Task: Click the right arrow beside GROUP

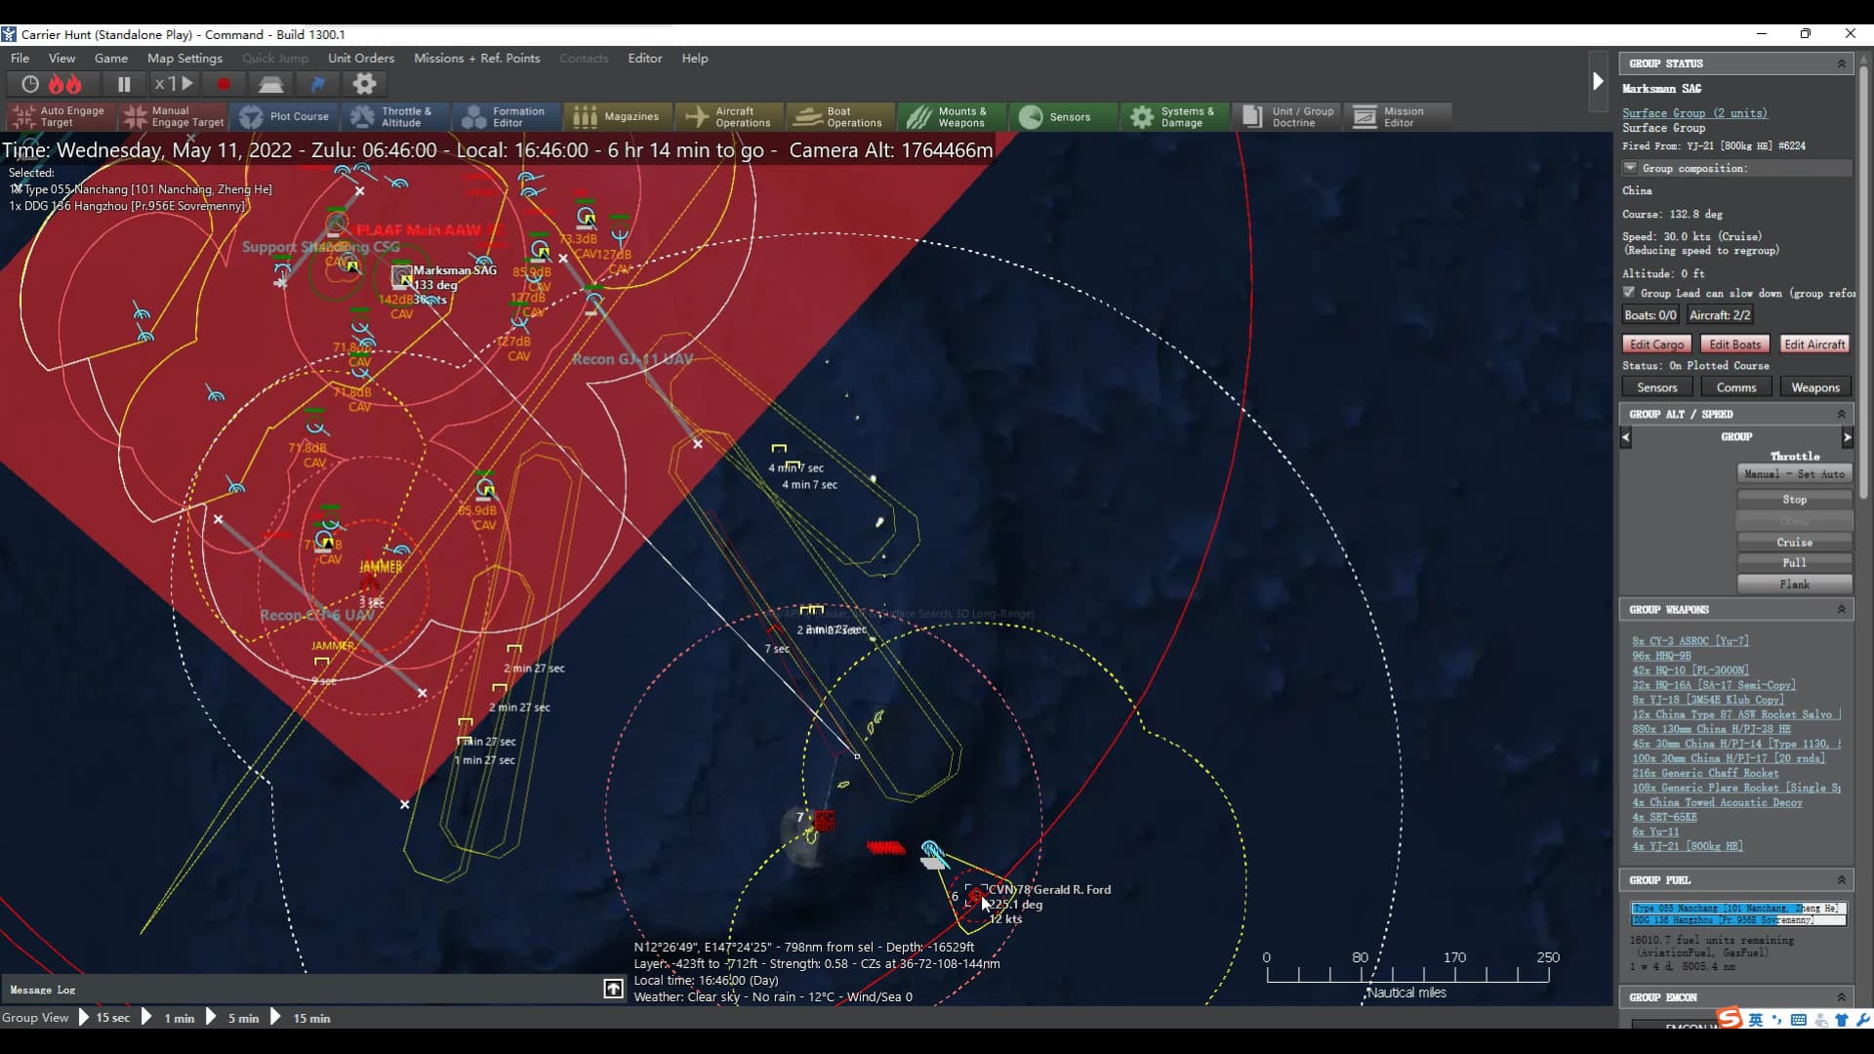Action: click(x=1847, y=438)
